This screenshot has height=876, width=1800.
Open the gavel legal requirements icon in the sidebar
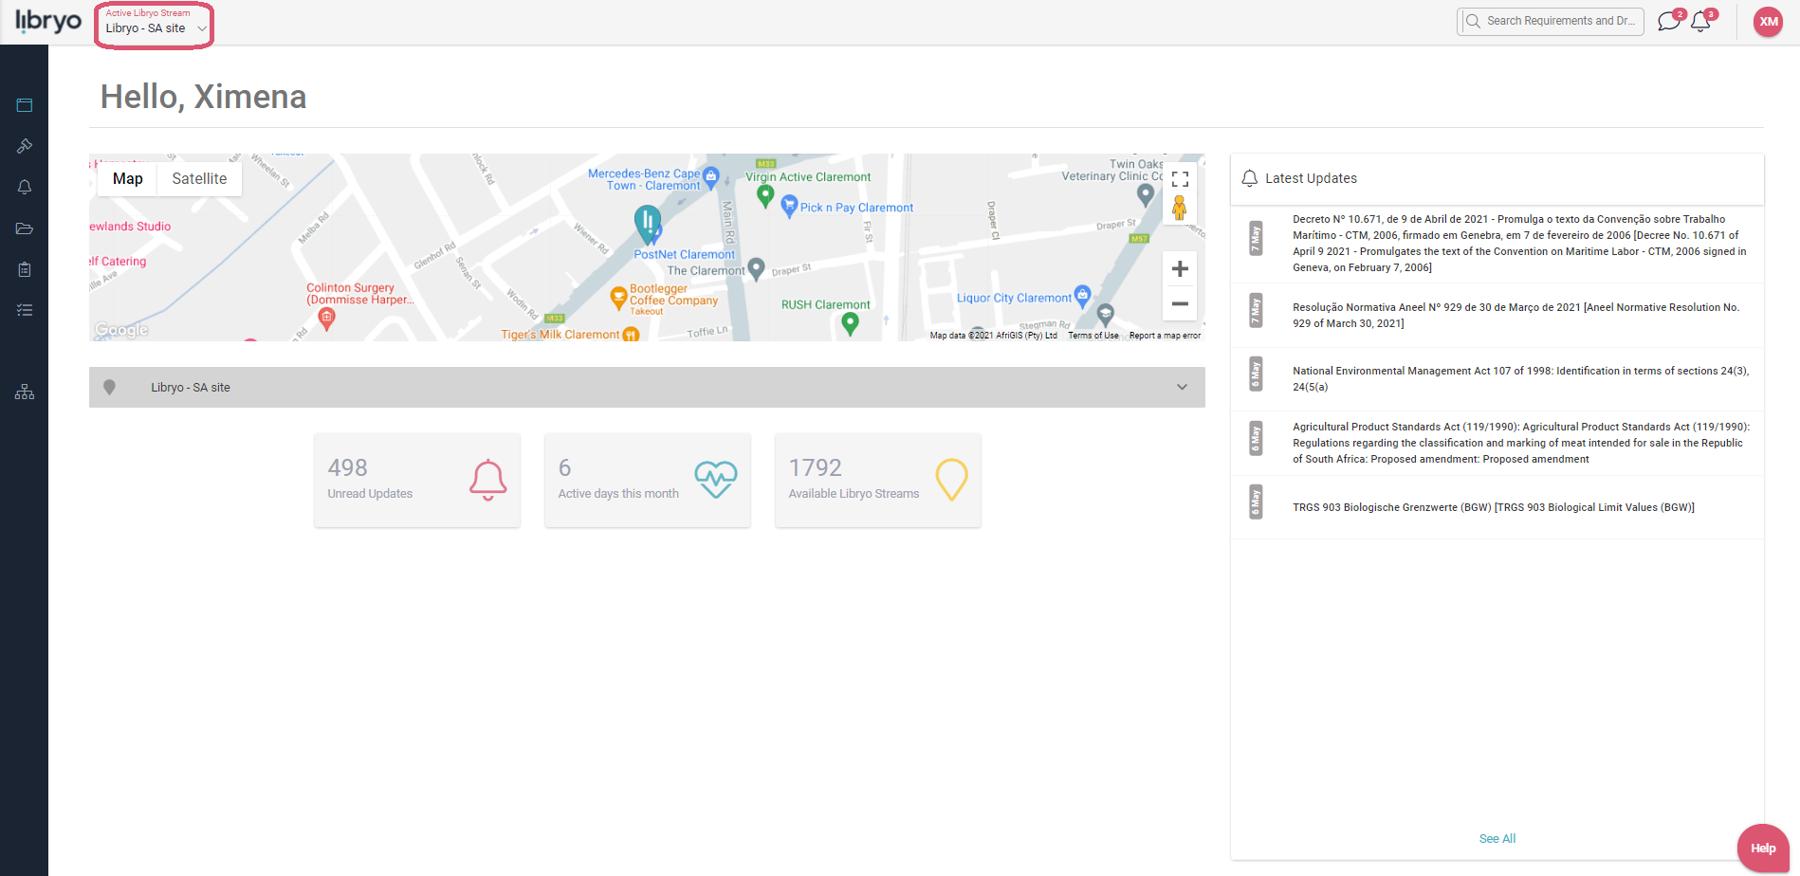coord(25,146)
